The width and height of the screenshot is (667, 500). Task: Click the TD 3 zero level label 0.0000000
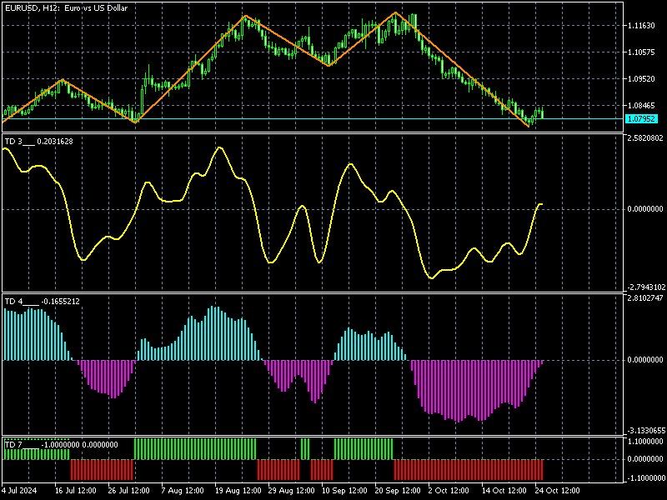pos(645,209)
